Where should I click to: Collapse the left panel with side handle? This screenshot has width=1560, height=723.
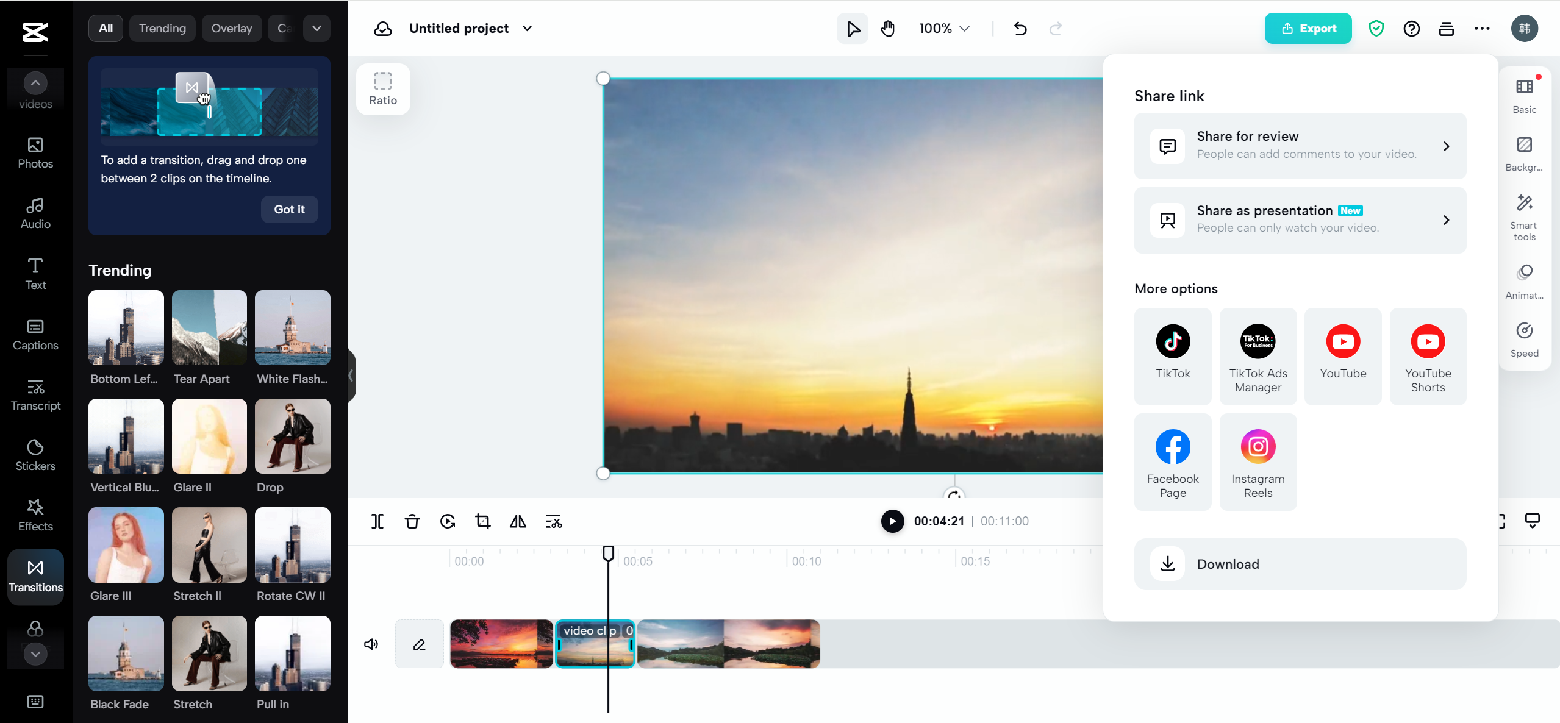tap(351, 376)
